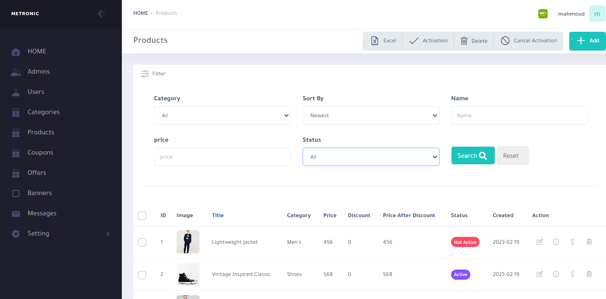Viewport: 606px width, 299px height.
Task: View info for Lightweight Jacket
Action: coord(556,242)
